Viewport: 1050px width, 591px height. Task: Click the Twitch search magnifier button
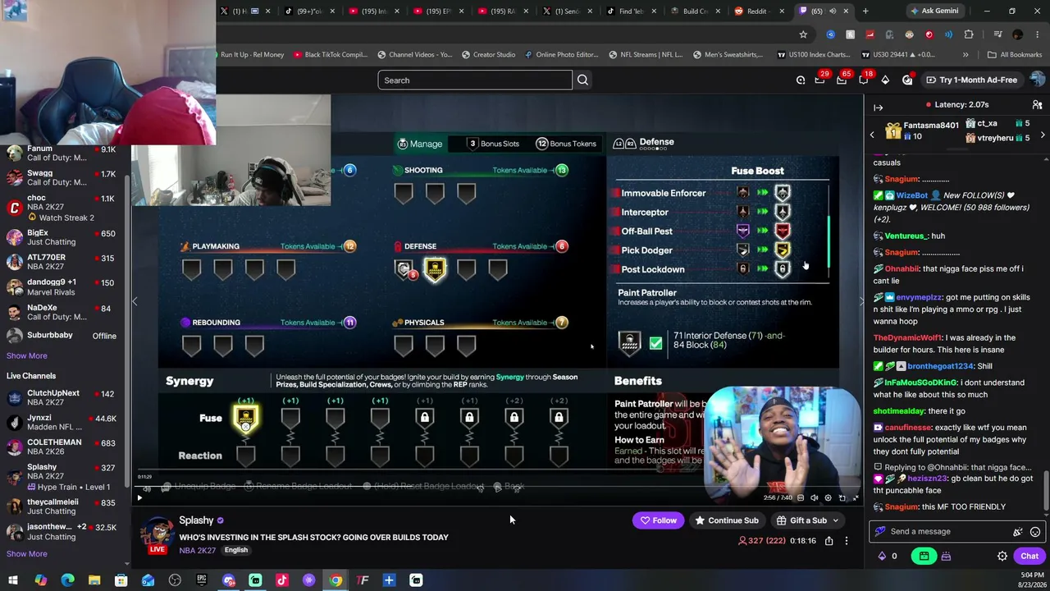582,80
